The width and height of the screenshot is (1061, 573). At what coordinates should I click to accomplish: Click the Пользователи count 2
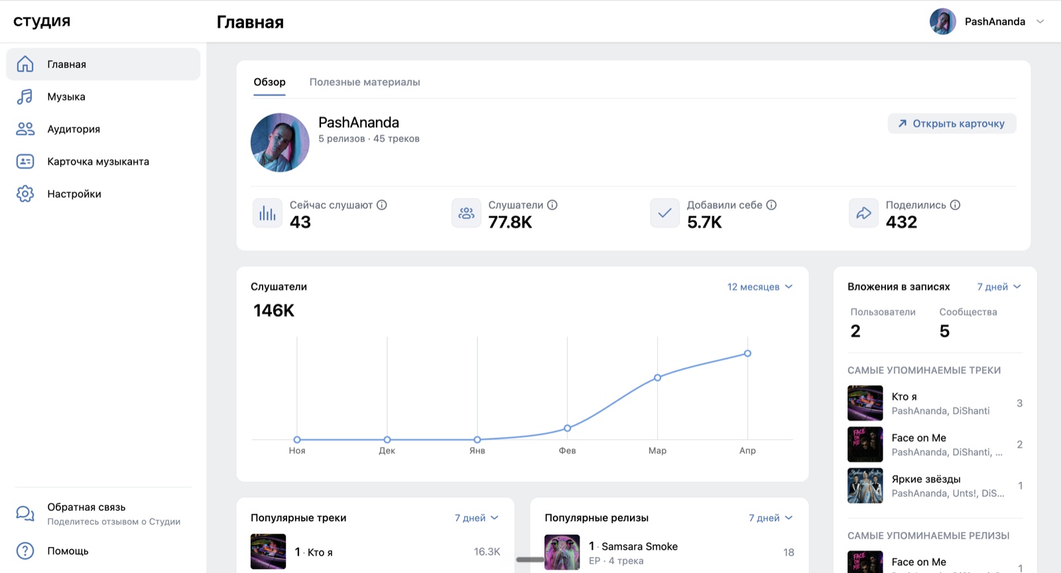pos(855,331)
